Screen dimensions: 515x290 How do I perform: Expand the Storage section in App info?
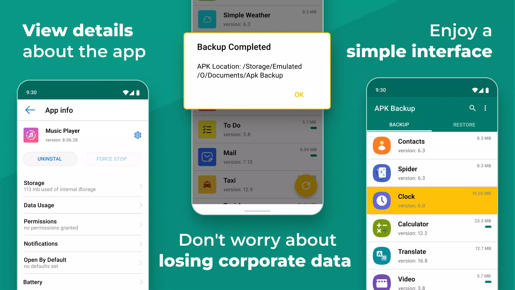[83, 186]
